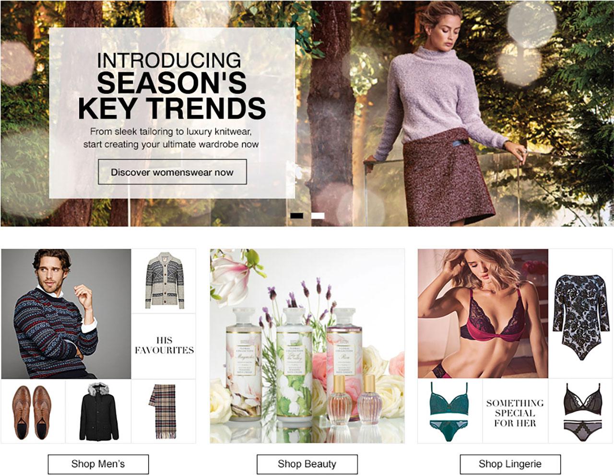Image resolution: width=614 pixels, height=475 pixels.
Task: Open the floral collection bath bottles image
Action: 307,346
